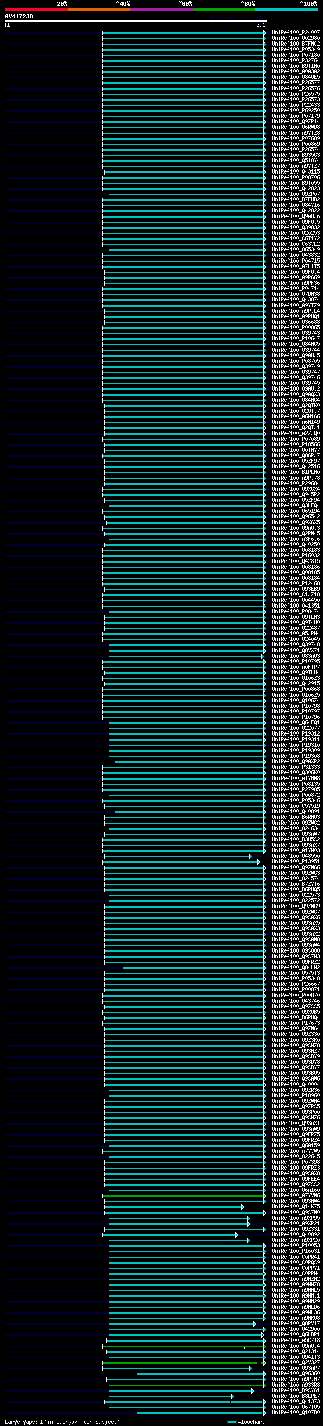Click the orange ~40% identity legend bar
This screenshot has height=1426, width=323.
click(99, 9)
